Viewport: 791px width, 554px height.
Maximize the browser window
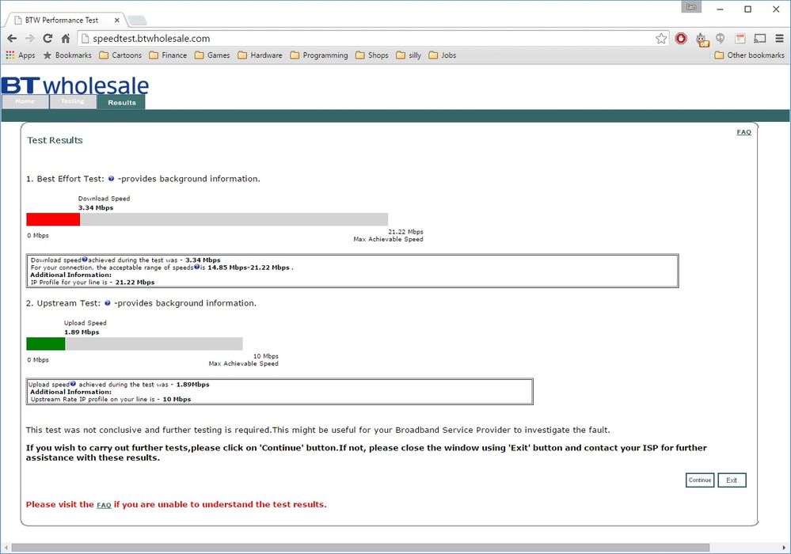(x=748, y=9)
